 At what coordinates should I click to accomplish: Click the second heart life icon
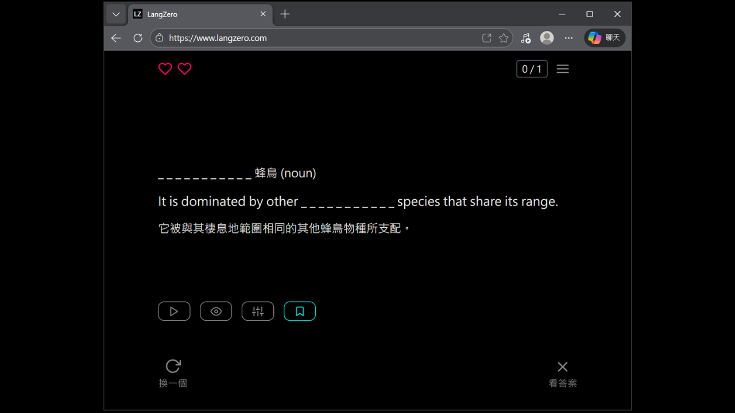coord(184,69)
